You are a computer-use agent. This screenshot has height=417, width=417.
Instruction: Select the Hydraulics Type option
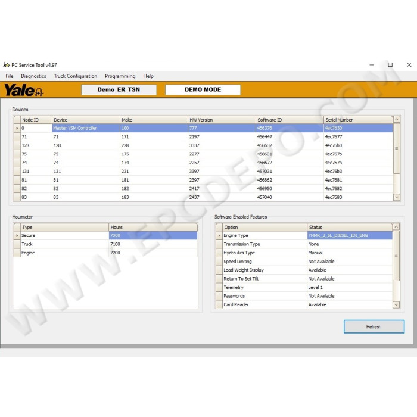pos(264,253)
